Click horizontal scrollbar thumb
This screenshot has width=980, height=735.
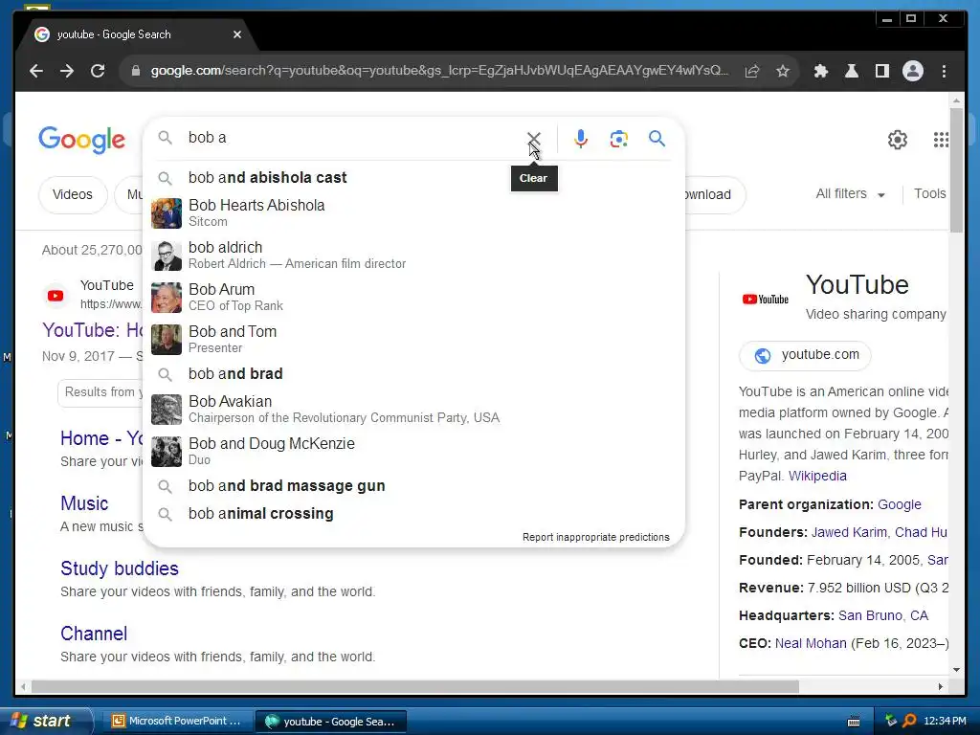(x=415, y=686)
